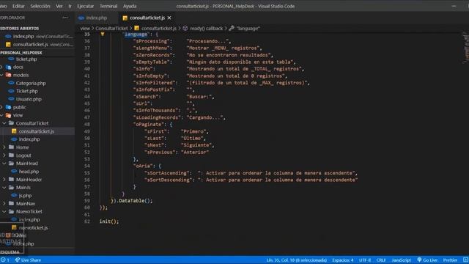Change indentation via Espacios: 4
Screen dimensions: 469x264
pyautogui.click(x=343, y=260)
